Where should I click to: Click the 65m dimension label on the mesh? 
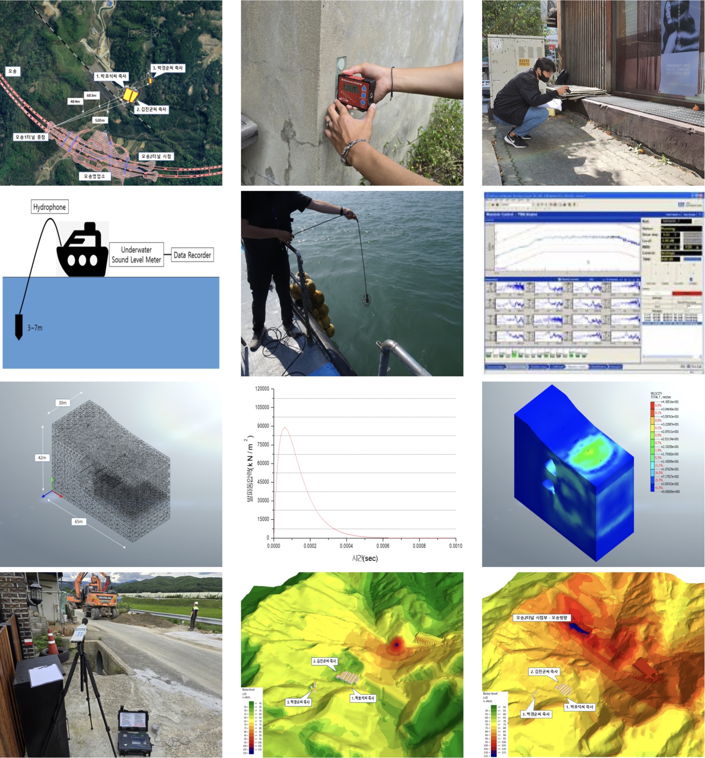coord(78,522)
